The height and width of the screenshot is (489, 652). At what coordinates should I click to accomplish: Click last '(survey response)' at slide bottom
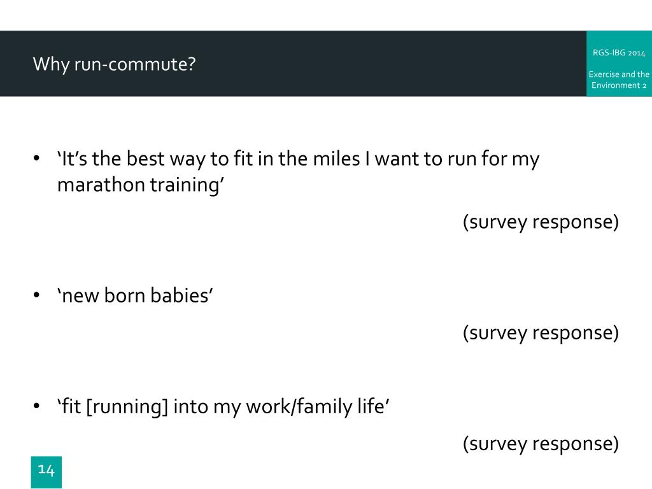[541, 444]
